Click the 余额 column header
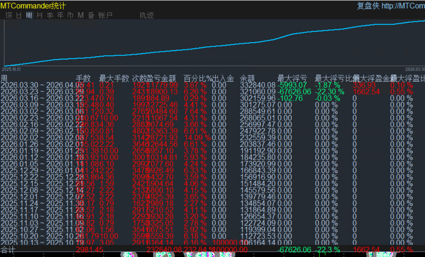The height and width of the screenshot is (257, 425). 247,78
